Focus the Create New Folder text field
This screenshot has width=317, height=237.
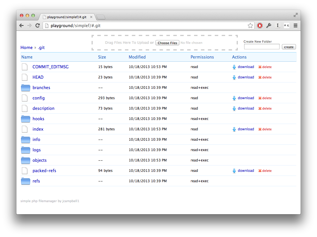tap(262, 47)
